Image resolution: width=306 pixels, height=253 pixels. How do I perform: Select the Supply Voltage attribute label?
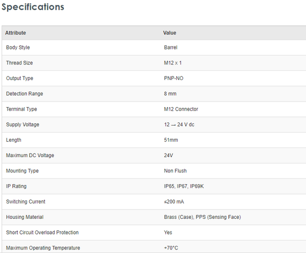(22, 124)
